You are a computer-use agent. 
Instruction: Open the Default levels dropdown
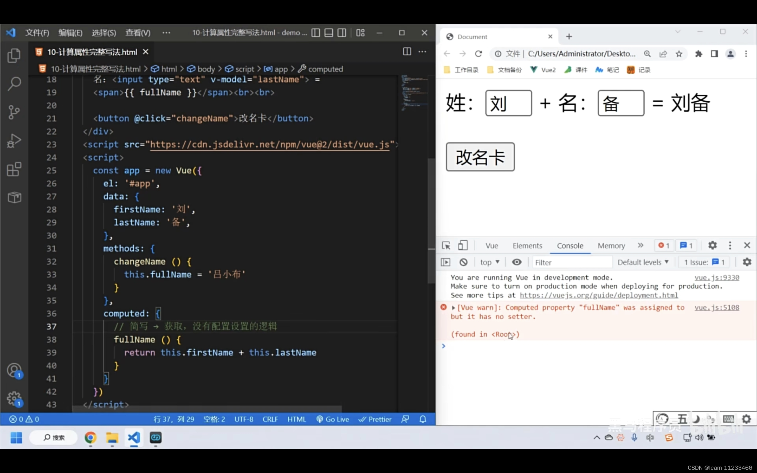pos(643,262)
